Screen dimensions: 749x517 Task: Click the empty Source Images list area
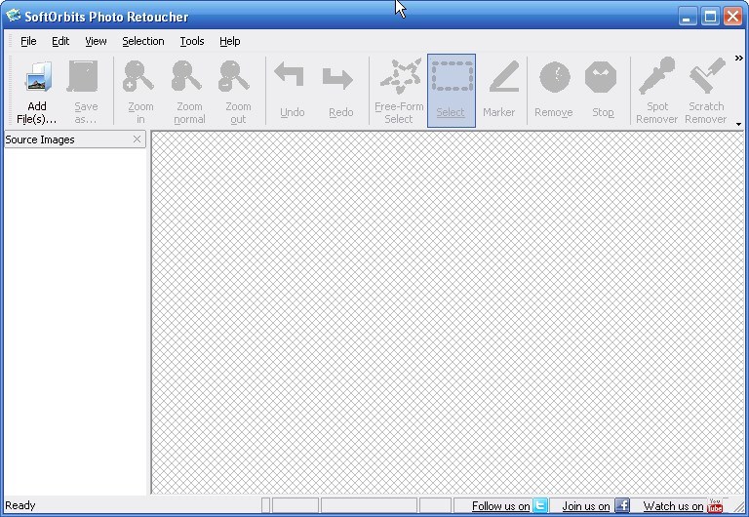[75, 321]
